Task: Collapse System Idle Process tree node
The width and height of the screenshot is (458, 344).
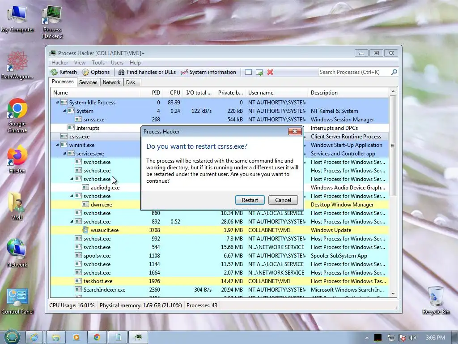Action: (57, 103)
